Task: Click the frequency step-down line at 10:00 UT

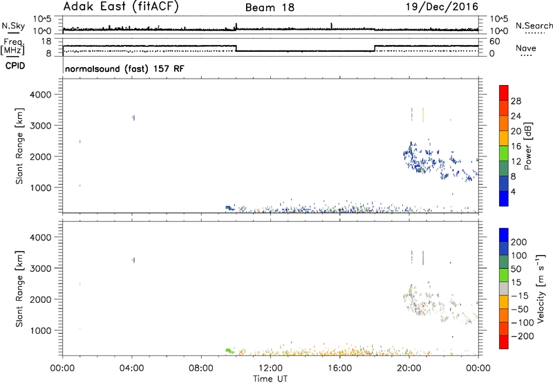Action: (236, 48)
